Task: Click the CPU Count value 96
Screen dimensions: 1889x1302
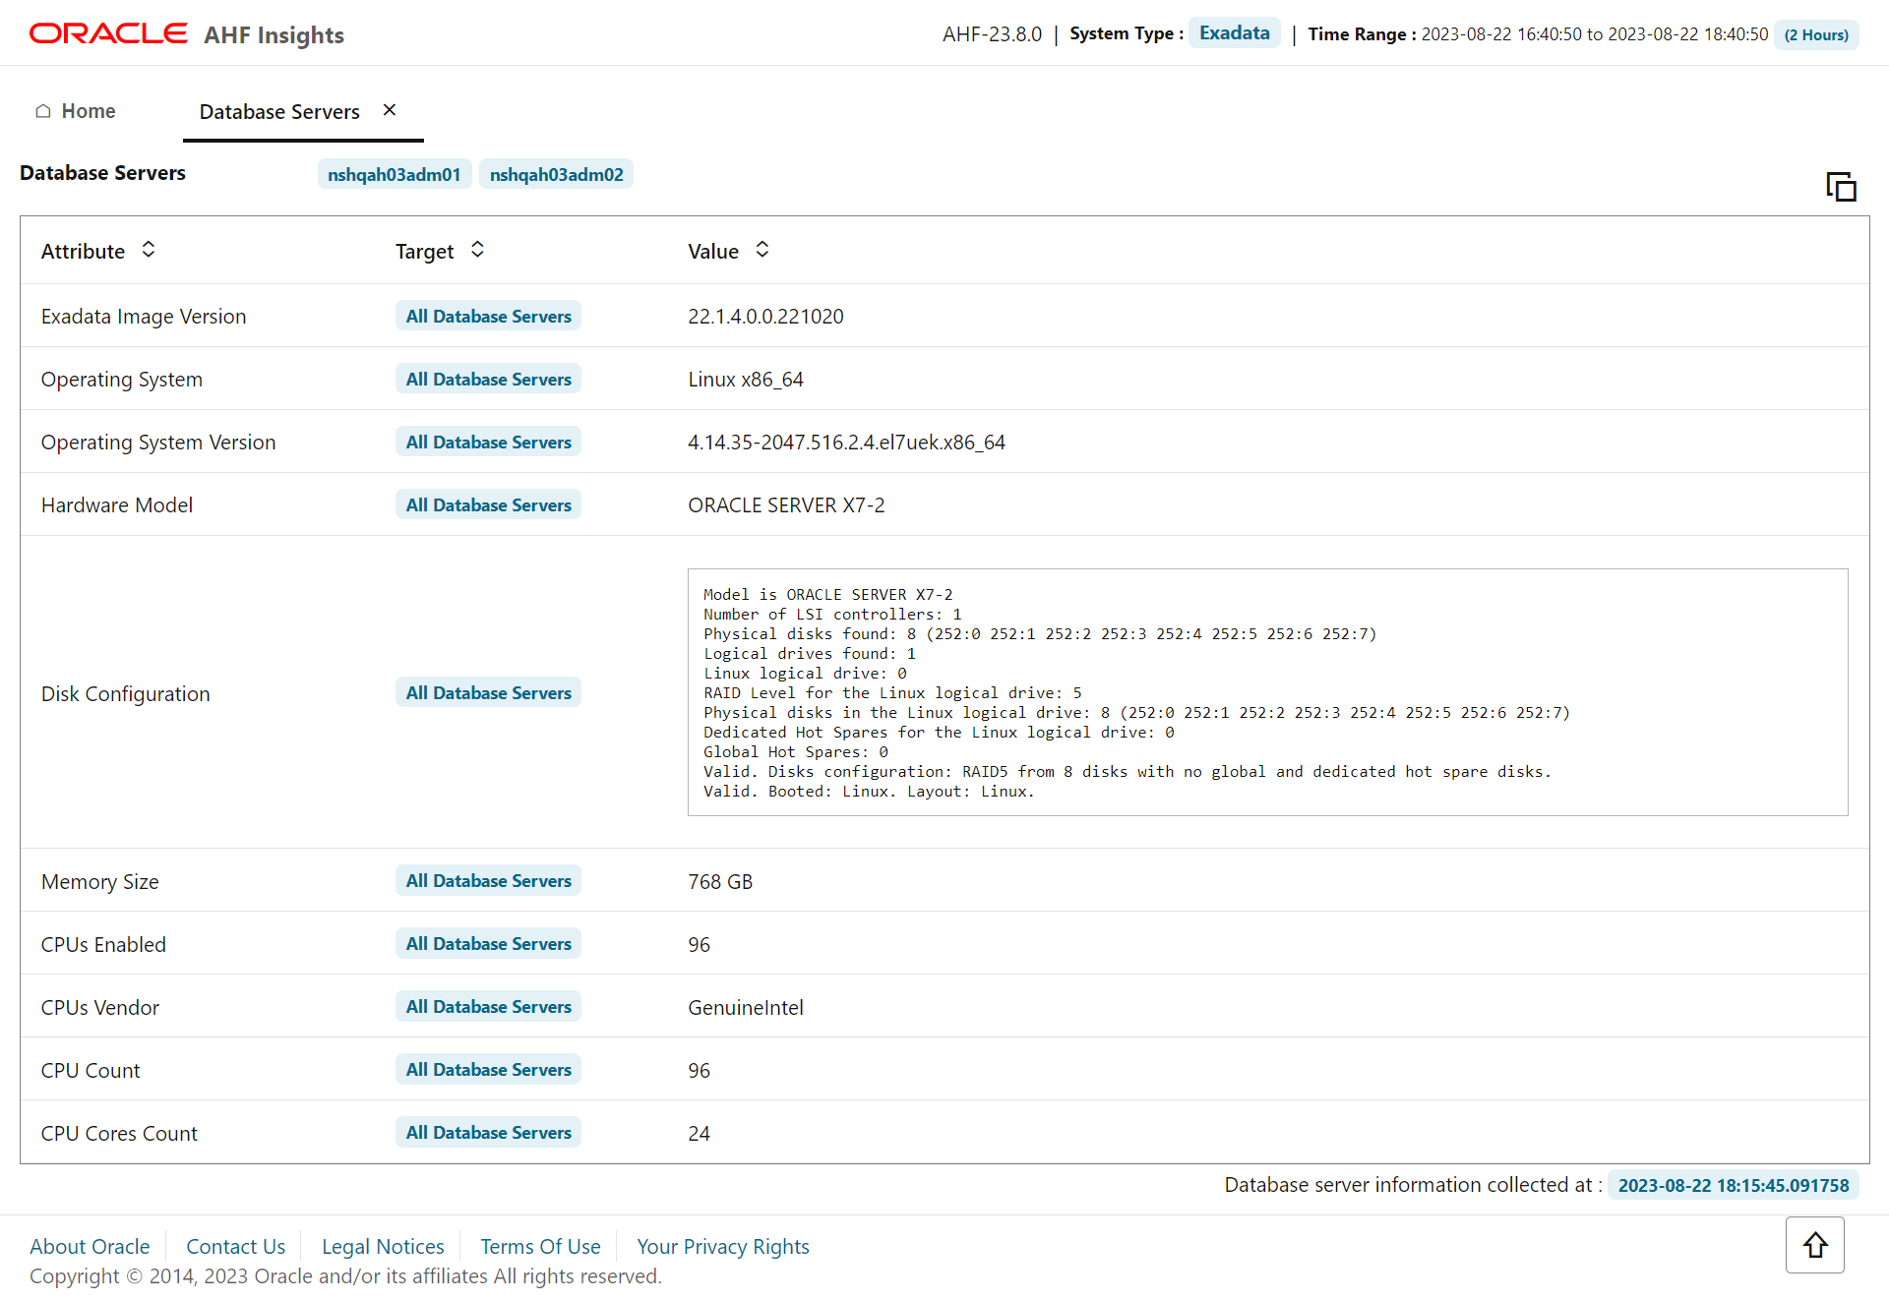Action: point(699,1071)
